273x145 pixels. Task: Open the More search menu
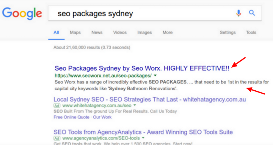point(168,33)
